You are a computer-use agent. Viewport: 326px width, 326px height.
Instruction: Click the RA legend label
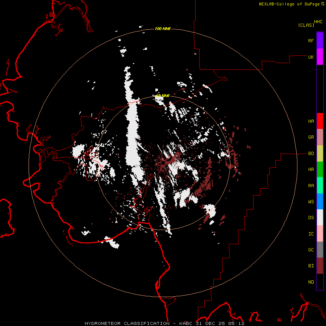pyautogui.click(x=311, y=186)
